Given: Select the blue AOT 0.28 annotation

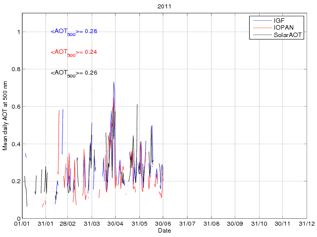Looking at the screenshot, I should (x=74, y=32).
